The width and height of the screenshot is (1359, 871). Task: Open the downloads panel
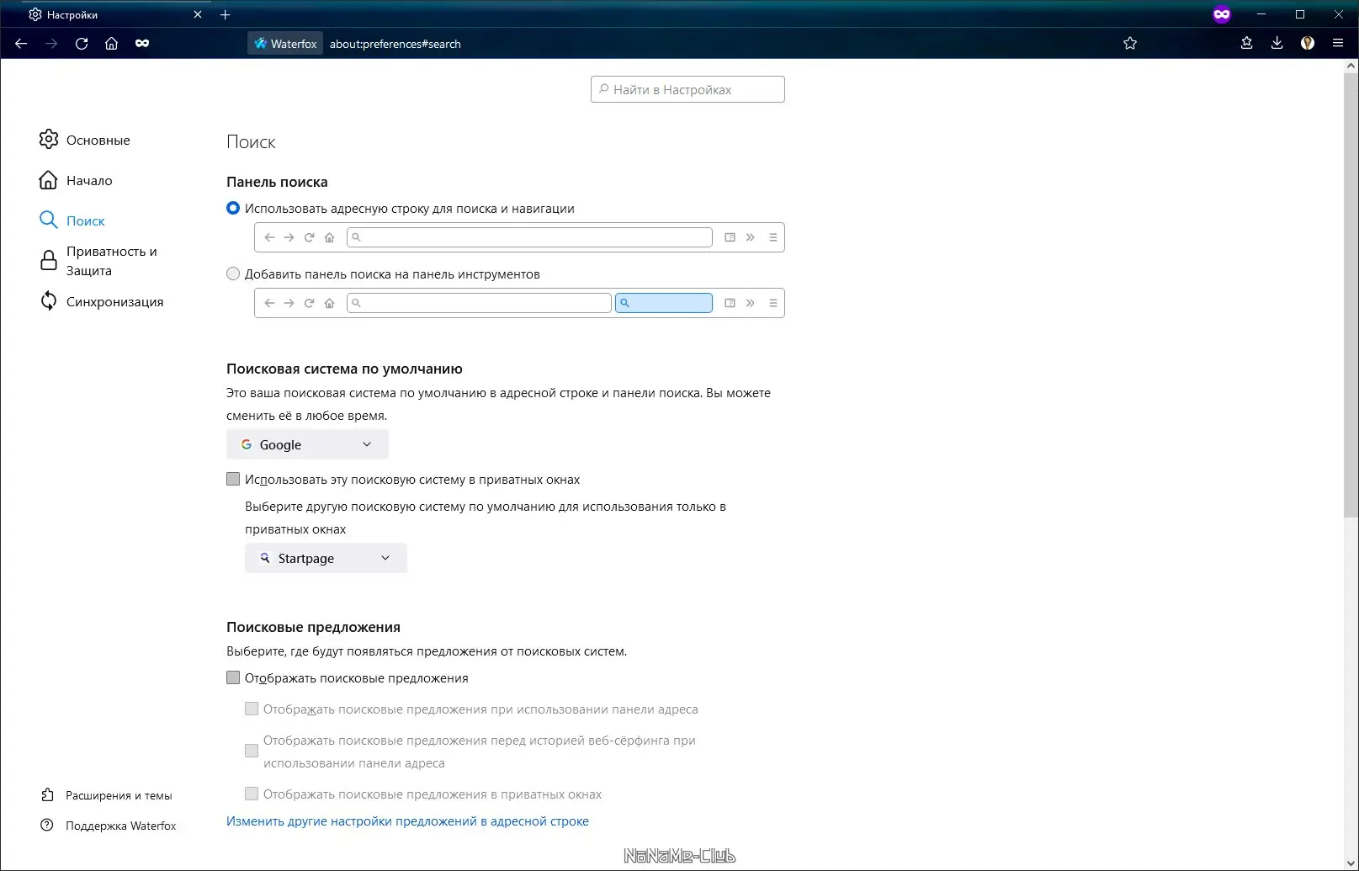[x=1277, y=44]
